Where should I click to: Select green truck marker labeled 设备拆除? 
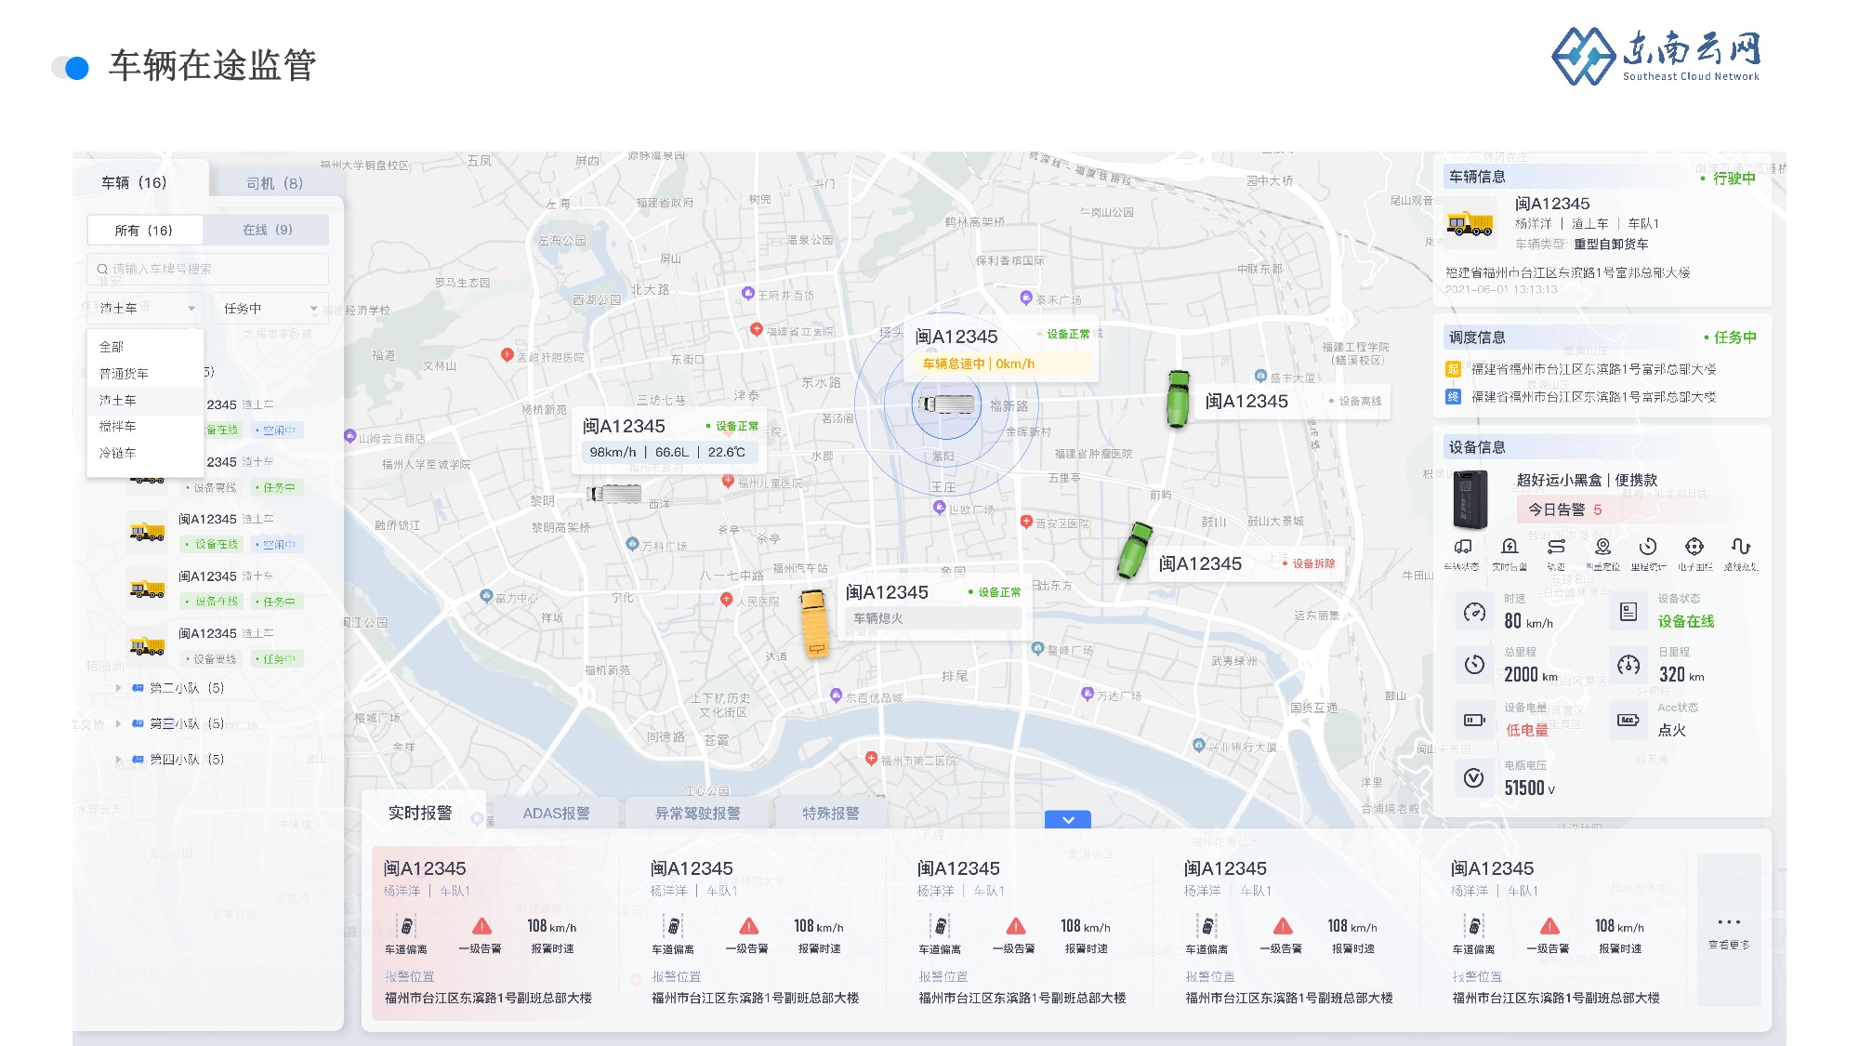click(x=1134, y=550)
